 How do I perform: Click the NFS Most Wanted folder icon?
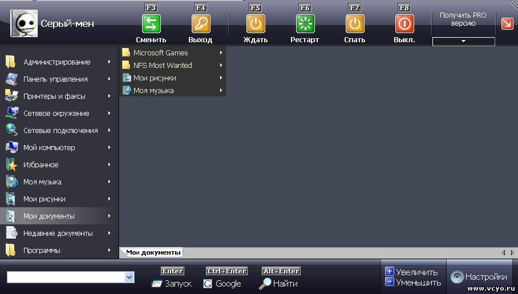(x=126, y=65)
